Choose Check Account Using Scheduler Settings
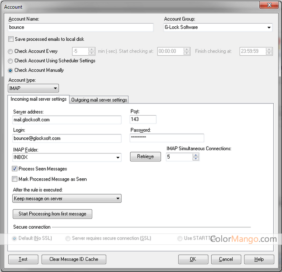This screenshot has height=272, width=282. (x=10, y=61)
